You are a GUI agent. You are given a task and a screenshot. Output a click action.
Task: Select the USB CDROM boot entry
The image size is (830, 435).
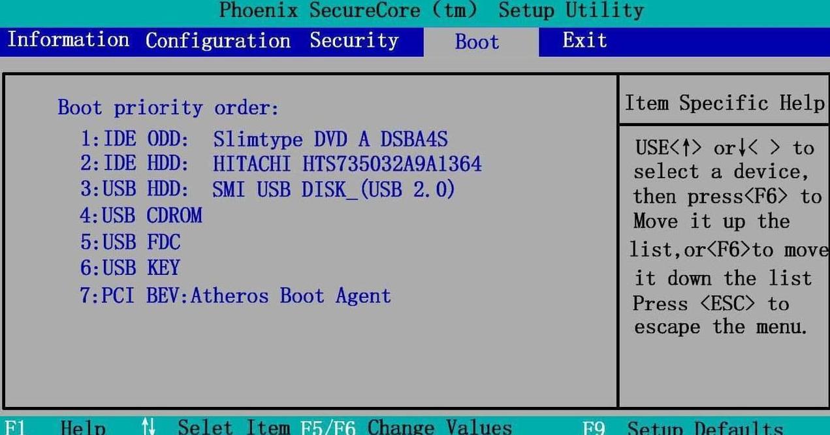(141, 216)
